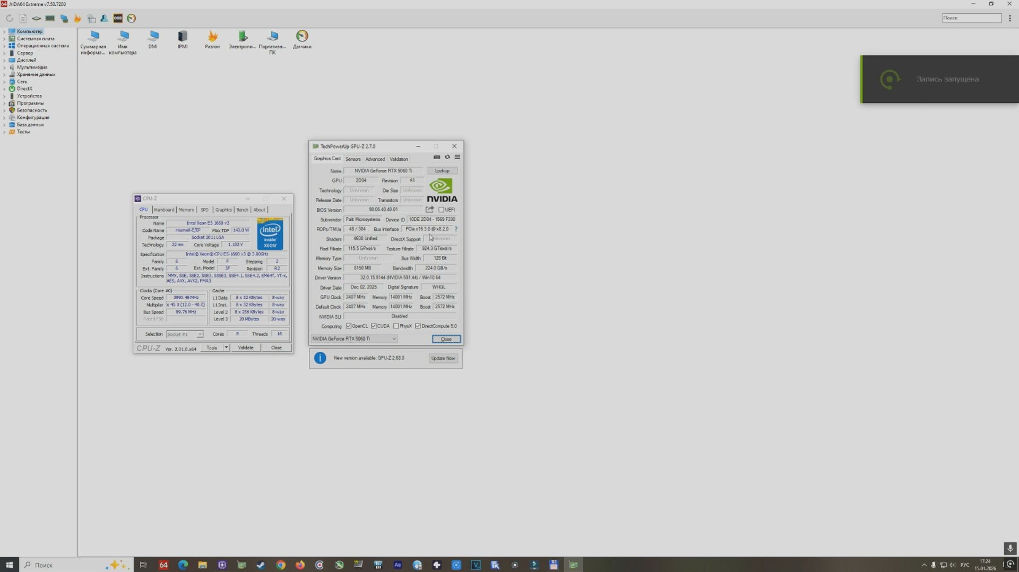Open the Разгон (Overclock) panel icon
This screenshot has width=1019, height=572.
point(212,38)
